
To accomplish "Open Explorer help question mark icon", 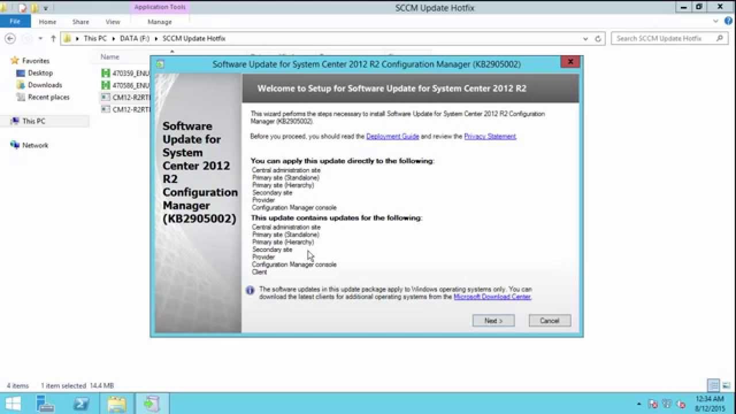I will [727, 21].
